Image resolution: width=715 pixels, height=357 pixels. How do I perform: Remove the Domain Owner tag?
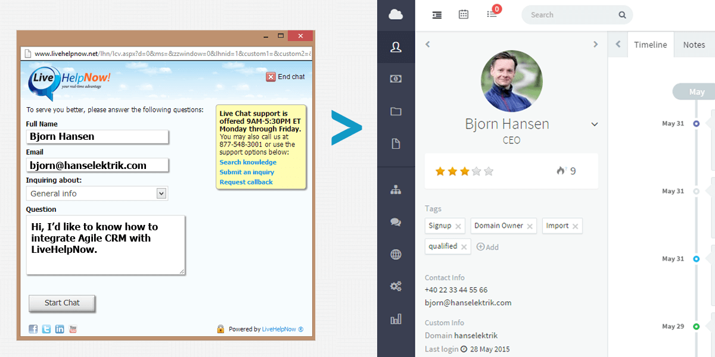click(530, 226)
